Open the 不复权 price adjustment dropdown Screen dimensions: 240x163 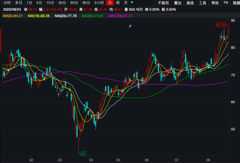point(163,3)
